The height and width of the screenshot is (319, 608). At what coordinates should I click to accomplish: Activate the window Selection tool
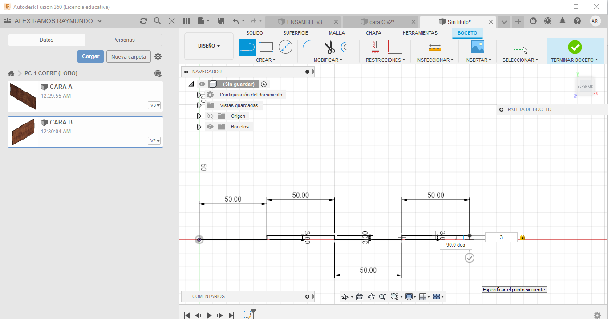(x=520, y=47)
